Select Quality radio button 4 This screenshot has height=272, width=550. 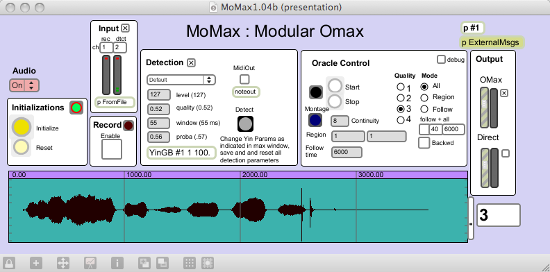(400, 120)
